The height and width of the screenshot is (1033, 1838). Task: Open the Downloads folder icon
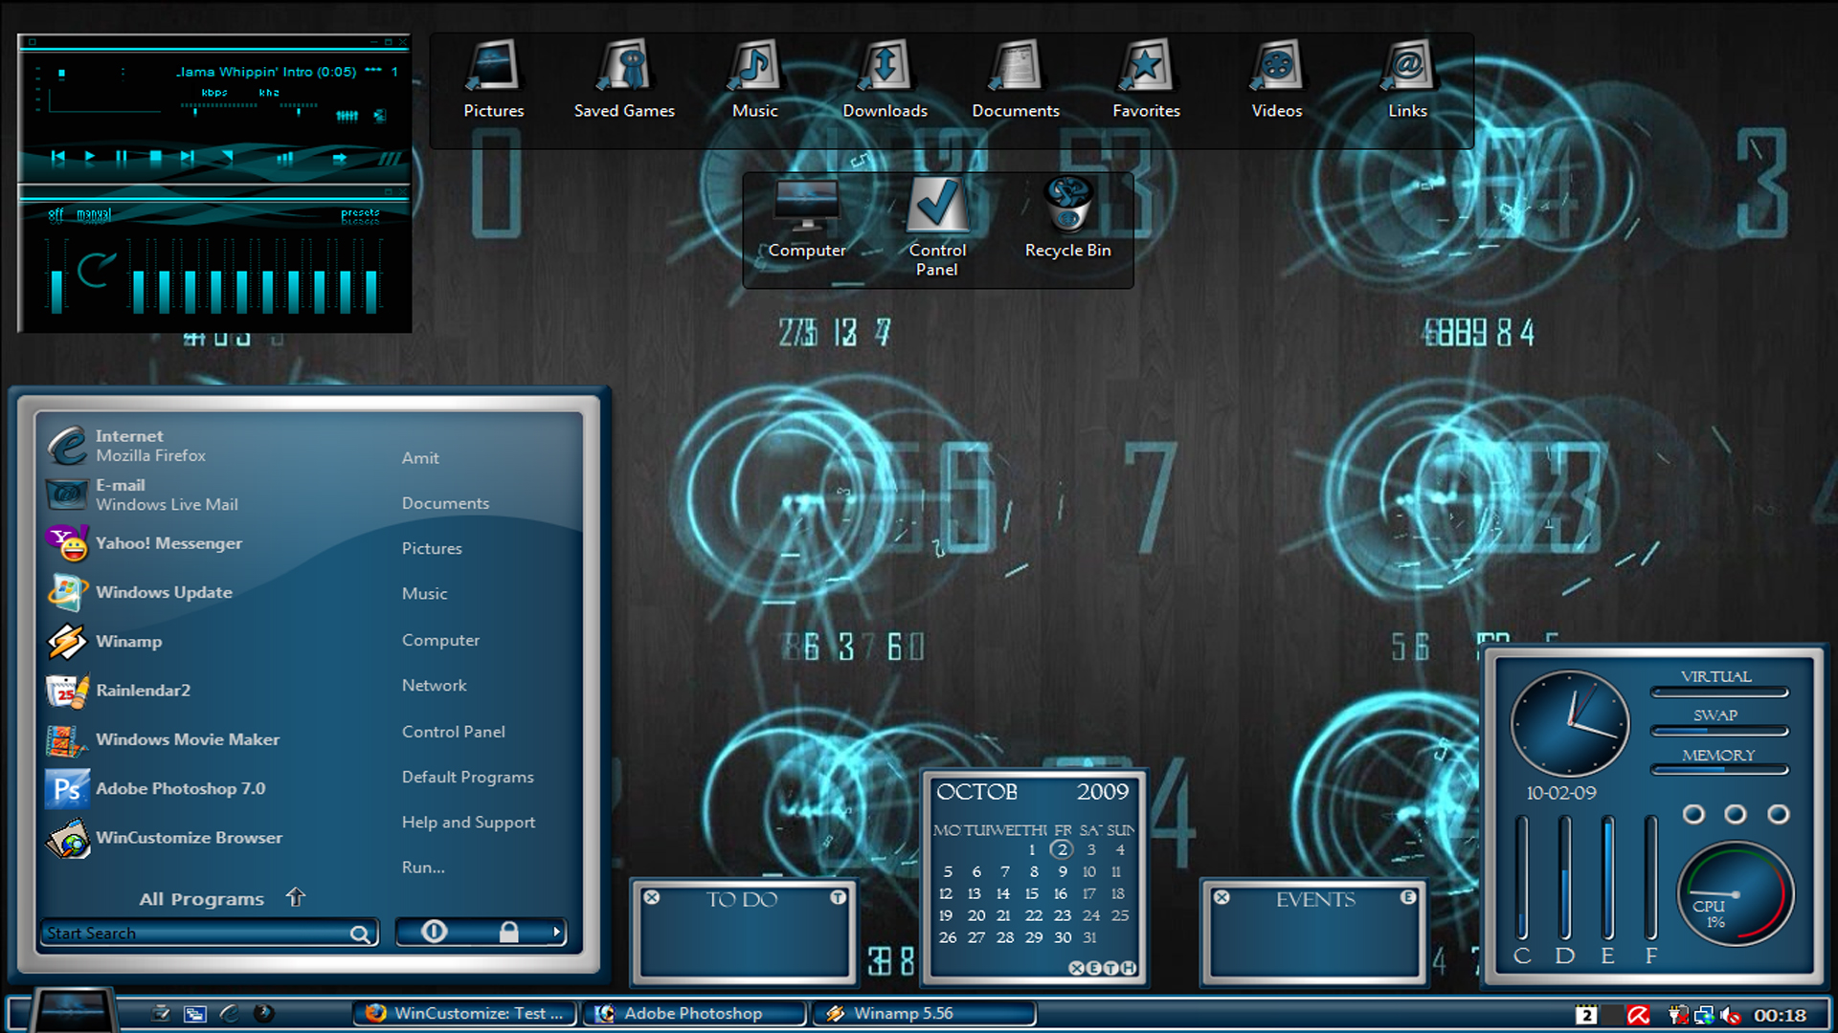(885, 78)
